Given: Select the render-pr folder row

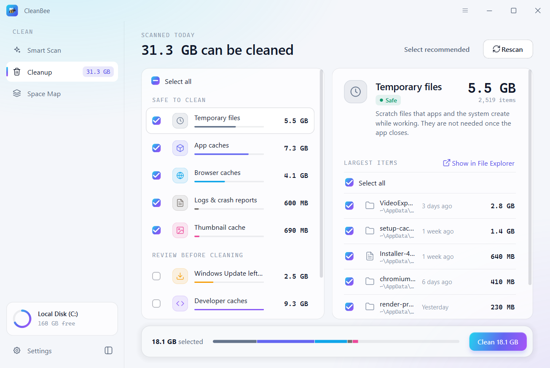Looking at the screenshot, I should click(430, 307).
